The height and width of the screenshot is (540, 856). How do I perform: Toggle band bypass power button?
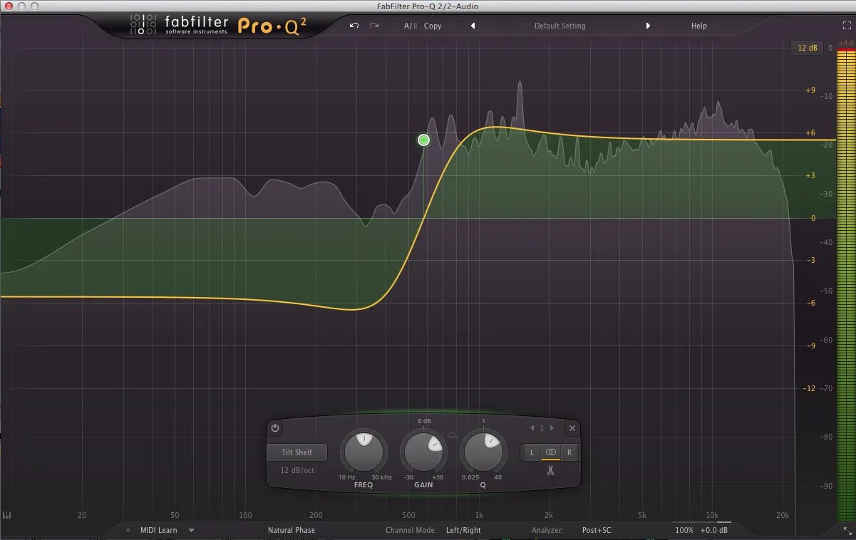pyautogui.click(x=275, y=428)
